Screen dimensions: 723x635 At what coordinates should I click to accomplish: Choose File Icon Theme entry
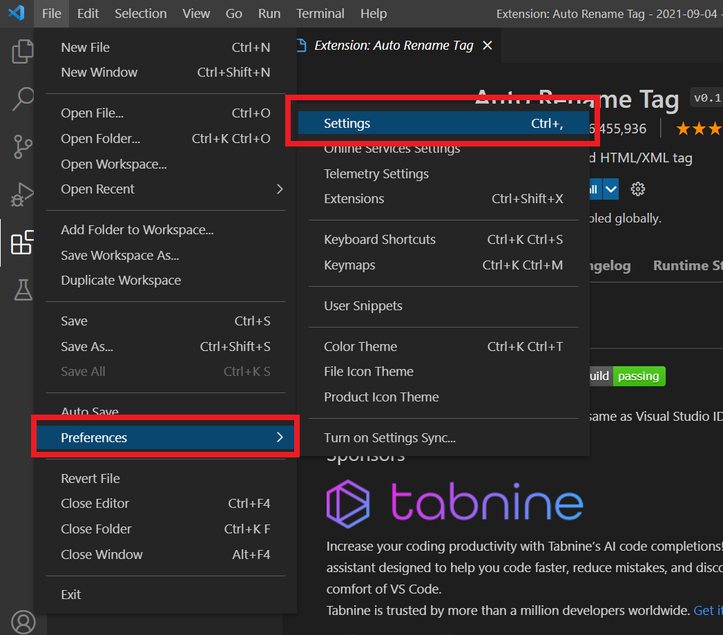pyautogui.click(x=443, y=372)
